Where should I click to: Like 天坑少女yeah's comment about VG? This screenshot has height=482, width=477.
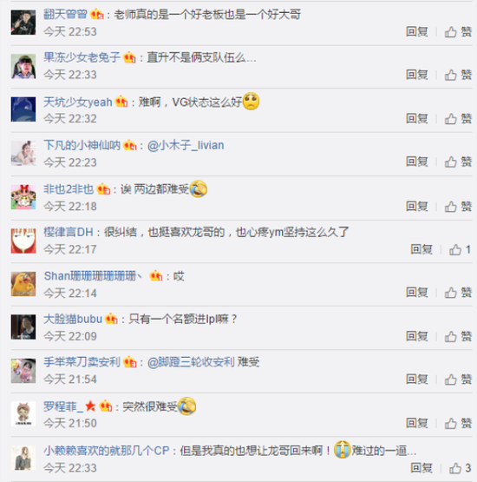click(x=458, y=118)
